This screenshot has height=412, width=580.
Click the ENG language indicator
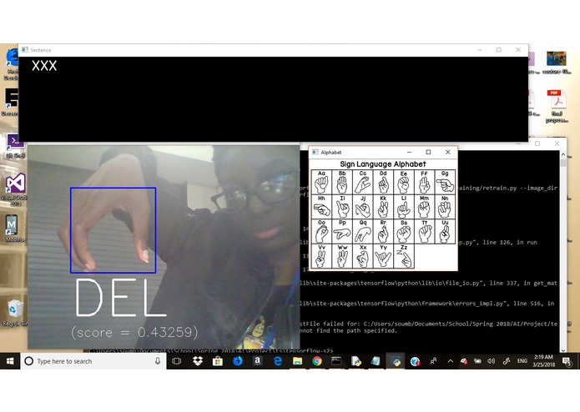coord(522,361)
